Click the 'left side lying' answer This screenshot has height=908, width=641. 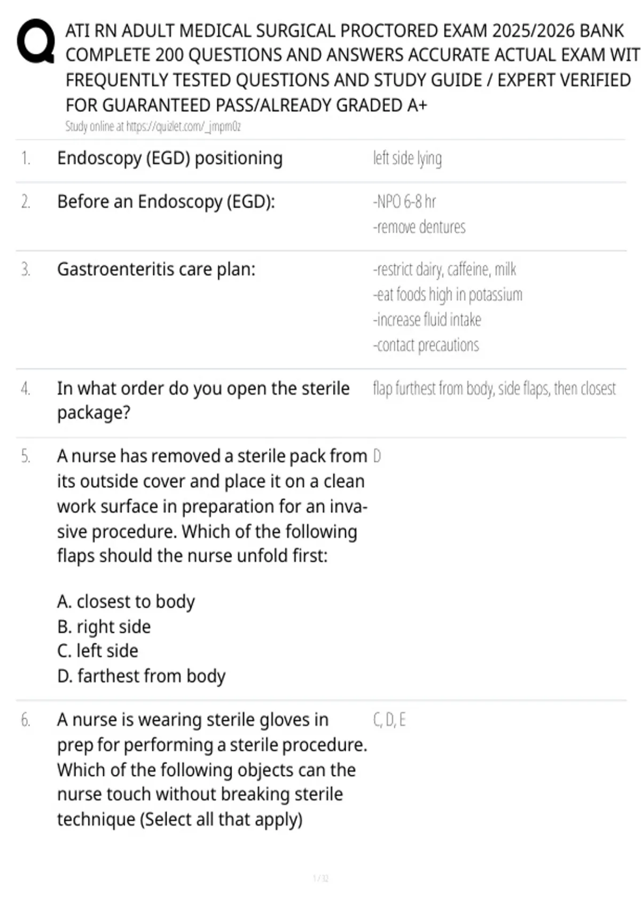407,159
